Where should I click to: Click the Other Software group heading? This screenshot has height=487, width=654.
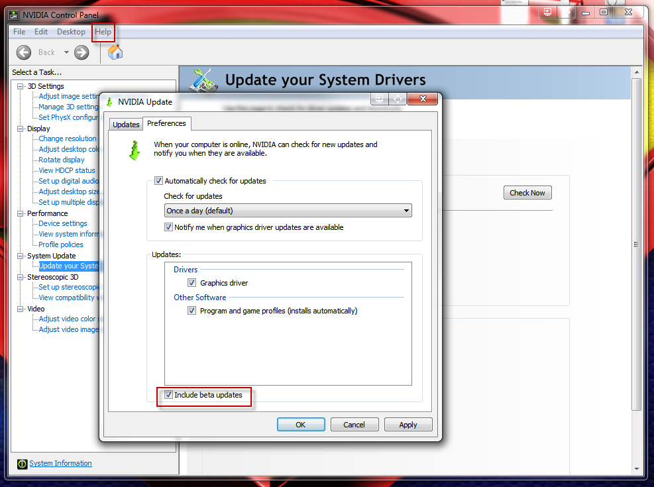coord(200,298)
